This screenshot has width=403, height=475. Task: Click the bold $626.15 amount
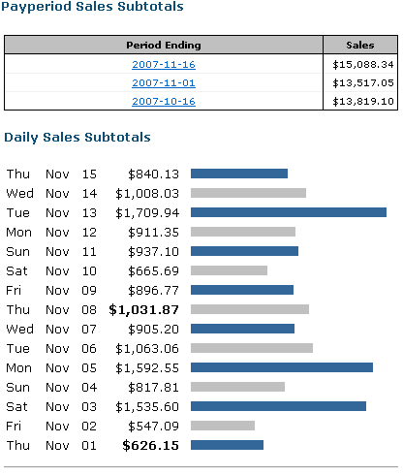tap(150, 445)
